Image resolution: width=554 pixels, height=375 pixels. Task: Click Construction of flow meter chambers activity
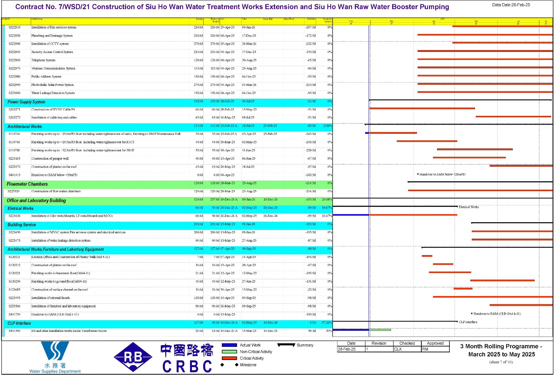click(56, 191)
